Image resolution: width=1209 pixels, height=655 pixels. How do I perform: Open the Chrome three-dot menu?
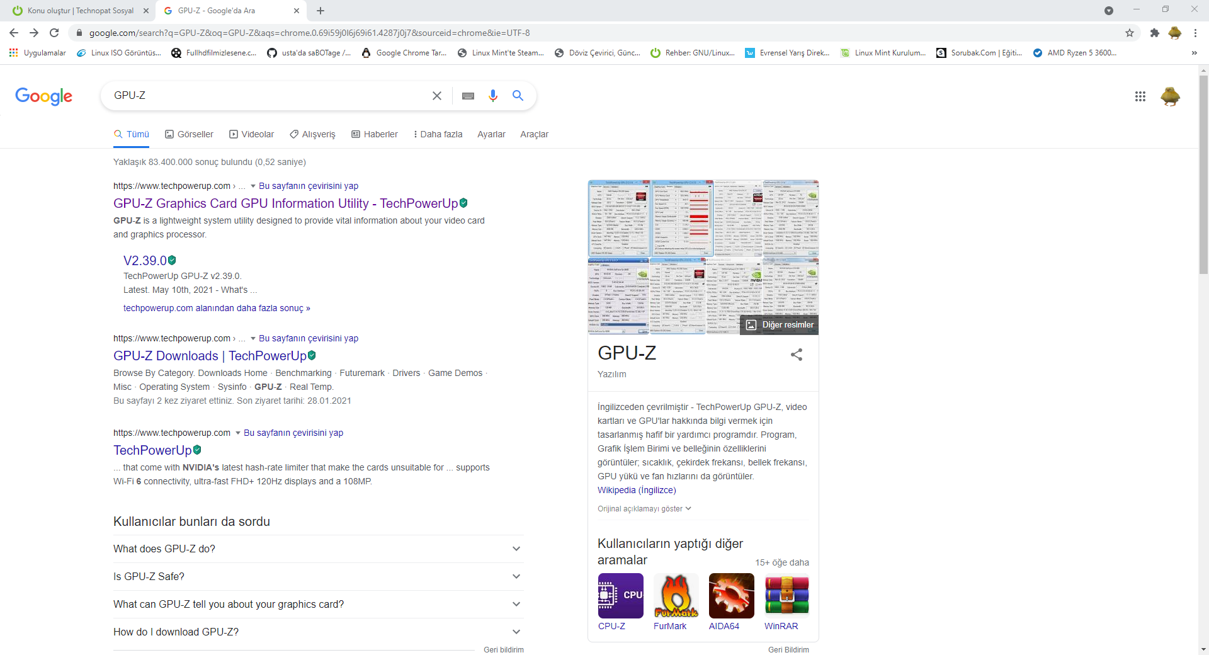(x=1195, y=33)
